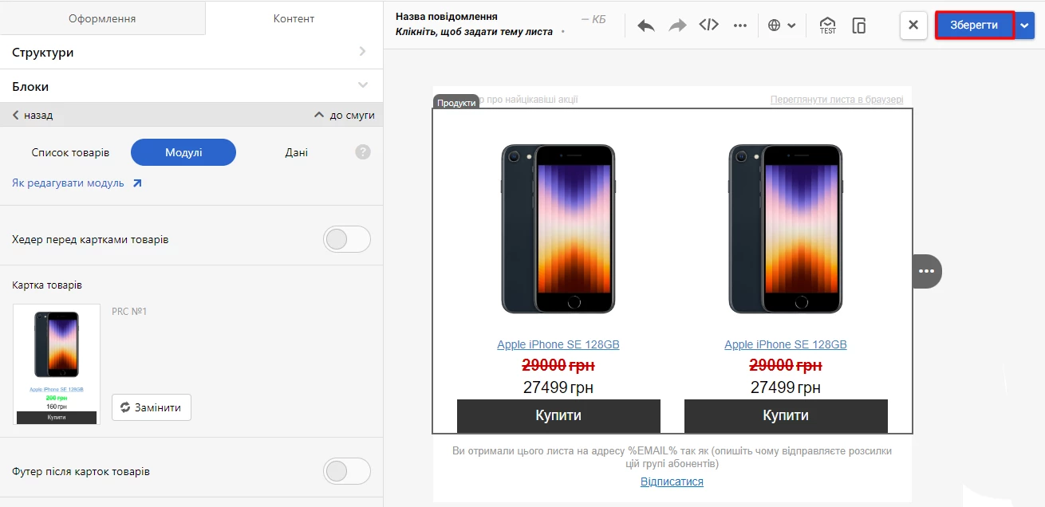Viewport: 1045px width, 507px height.
Task: Click the PRC №1 label
Action: [129, 312]
